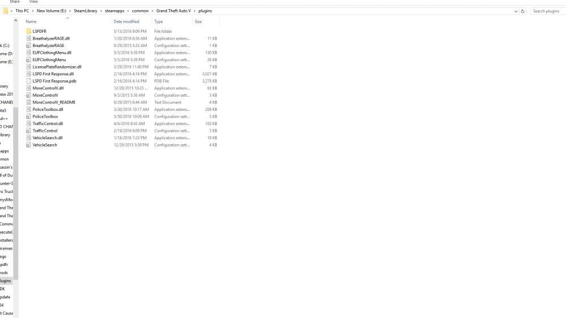566x318 pixels.
Task: Expand chevron after This PC breadcrumb
Action: (x=32, y=11)
